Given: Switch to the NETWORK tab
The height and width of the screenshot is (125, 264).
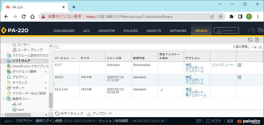Looking at the screenshot, I should [x=178, y=31].
